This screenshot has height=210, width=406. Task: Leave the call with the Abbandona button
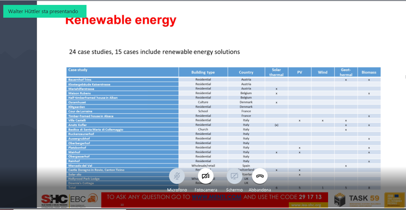click(x=260, y=176)
